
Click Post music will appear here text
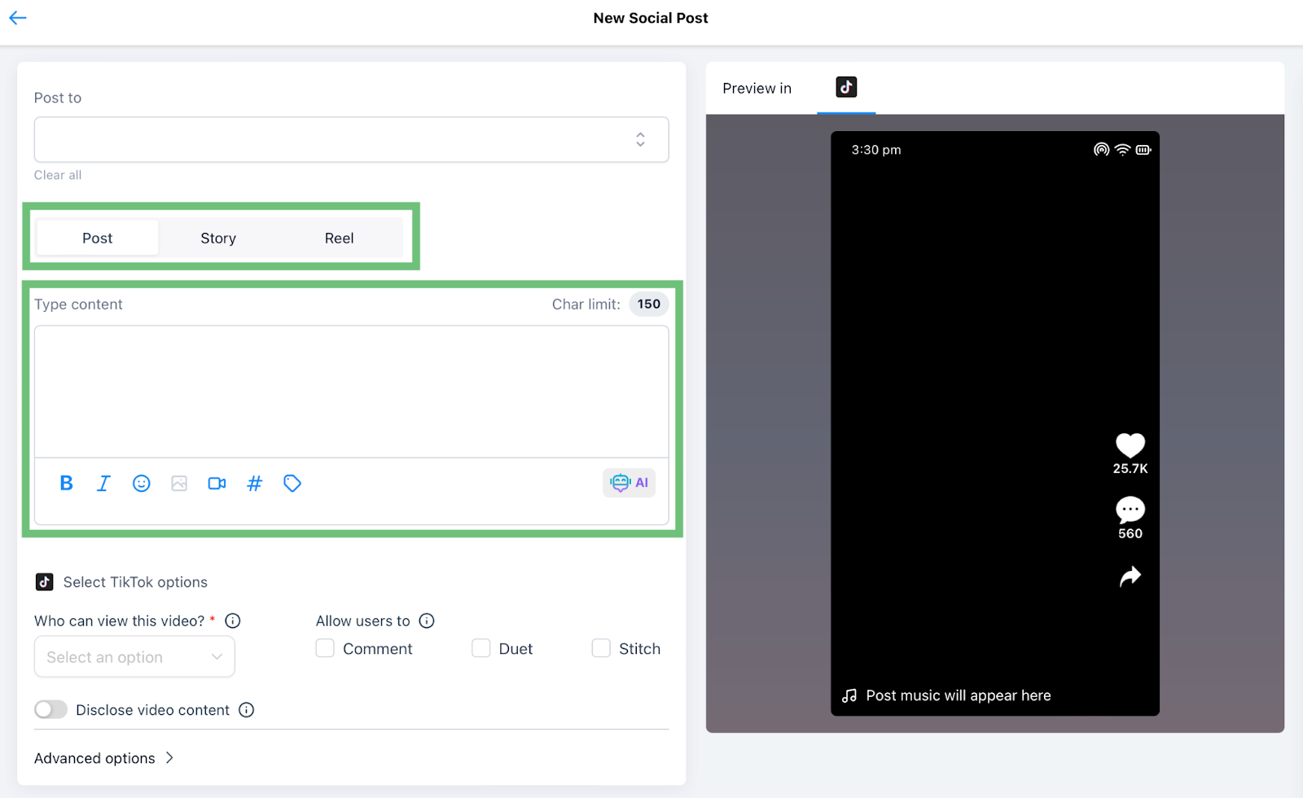pyautogui.click(x=959, y=695)
